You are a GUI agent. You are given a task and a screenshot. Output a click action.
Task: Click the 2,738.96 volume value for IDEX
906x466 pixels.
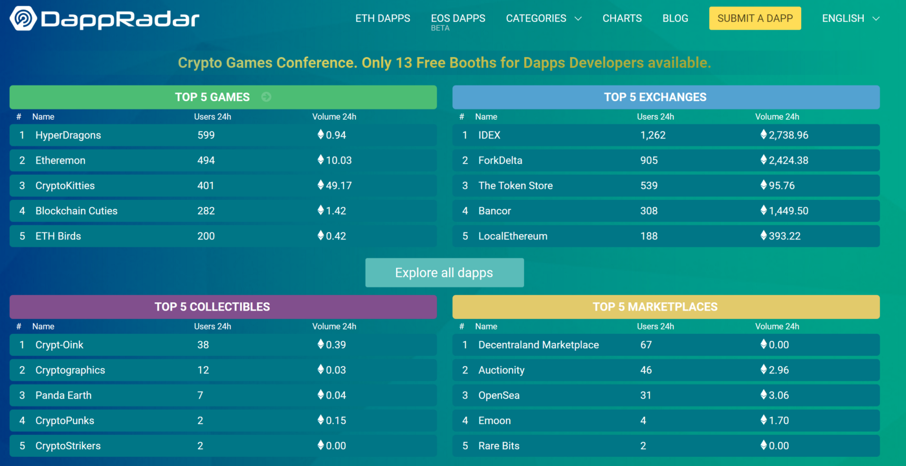coord(784,135)
